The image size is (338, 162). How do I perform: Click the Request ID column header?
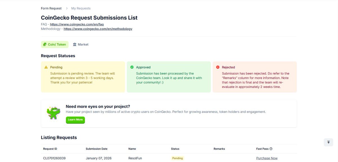[50, 149]
